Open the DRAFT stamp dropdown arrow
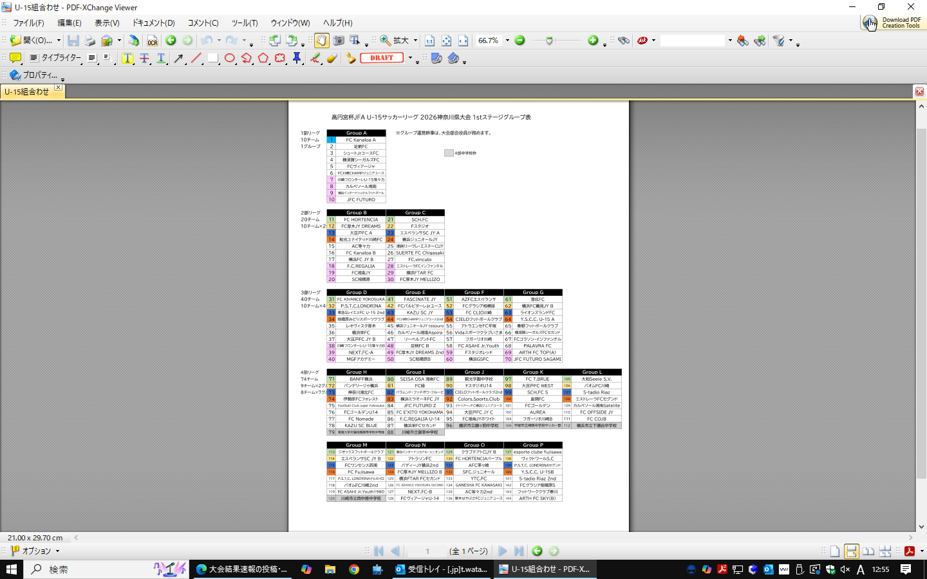The width and height of the screenshot is (927, 579). tap(410, 58)
